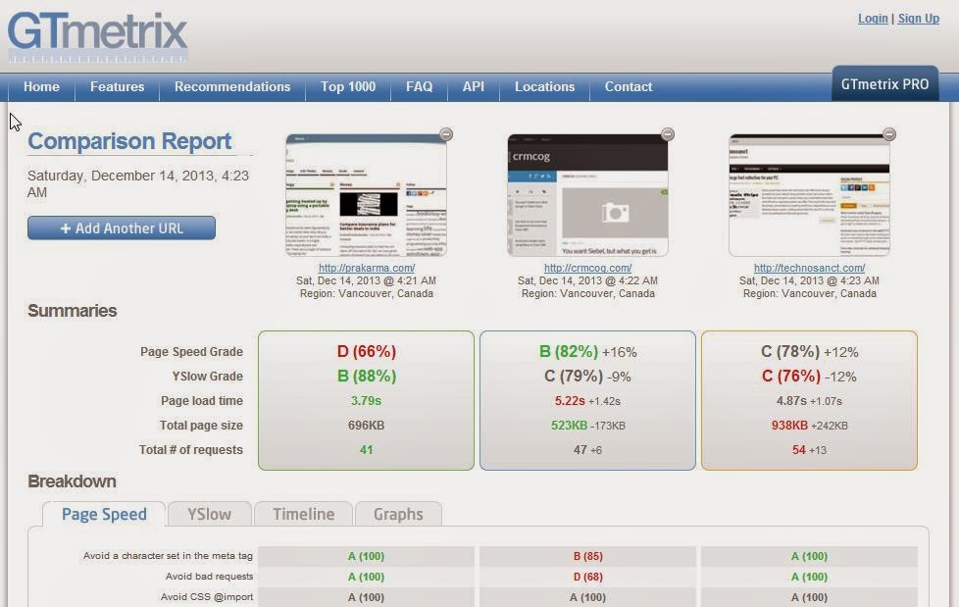
Task: Go to the Features page
Action: click(117, 87)
